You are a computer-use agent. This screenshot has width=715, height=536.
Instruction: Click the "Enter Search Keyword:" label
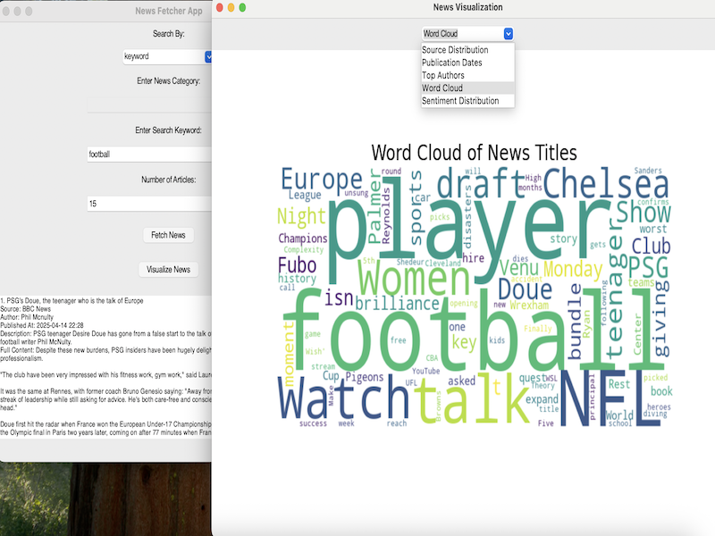coord(168,130)
